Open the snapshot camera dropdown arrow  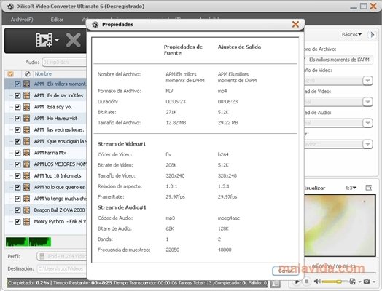(373, 282)
